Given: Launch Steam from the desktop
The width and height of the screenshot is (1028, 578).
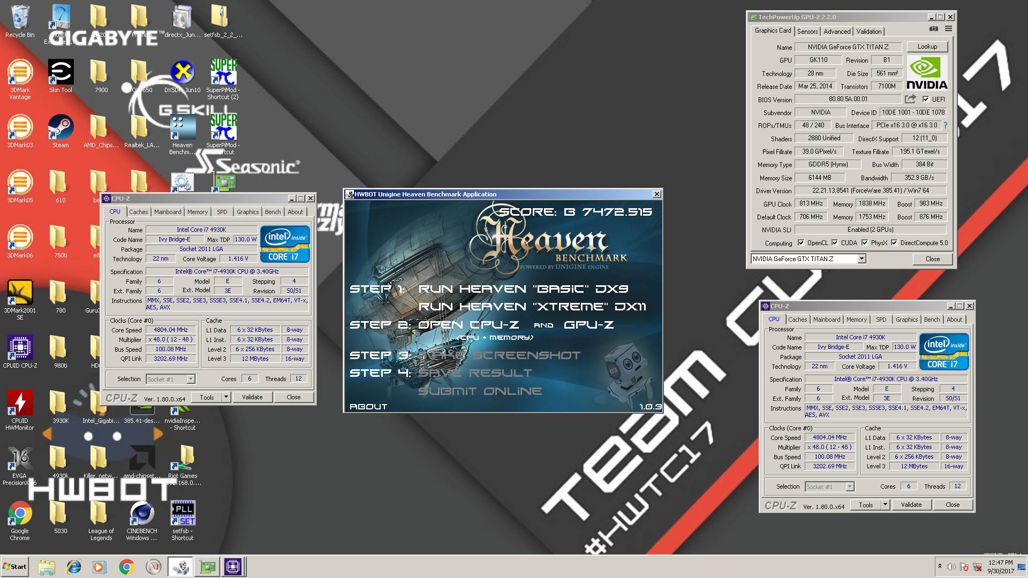Looking at the screenshot, I should [x=61, y=131].
